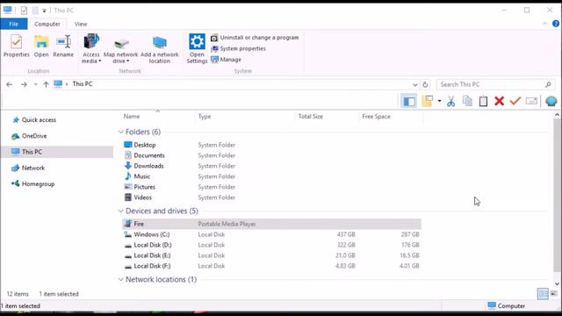Click Uninstall or change a program
The width and height of the screenshot is (562, 316).
(x=255, y=38)
